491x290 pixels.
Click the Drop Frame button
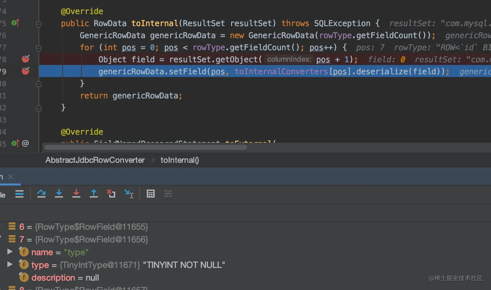pyautogui.click(x=111, y=194)
